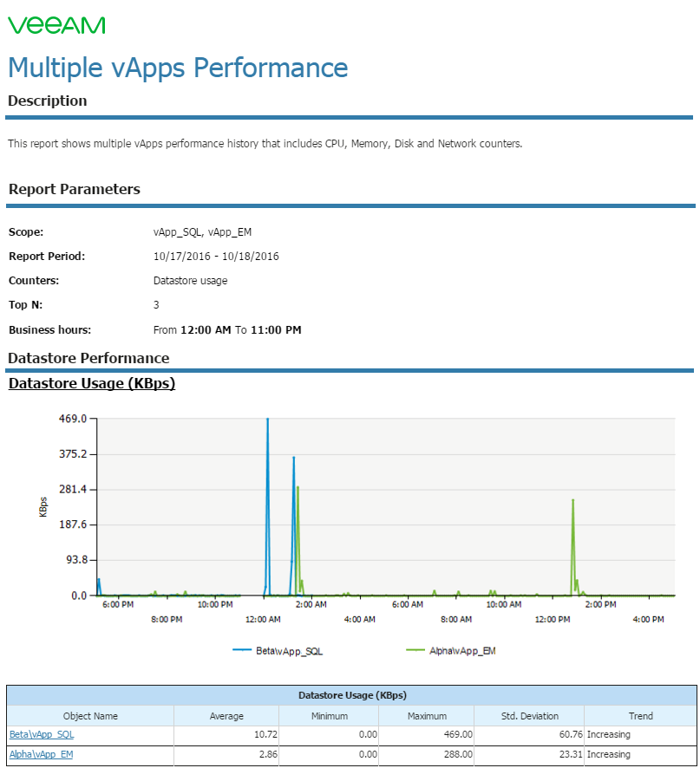Click the underlined Datastore Usage (KBps) chart heading
This screenshot has width=700, height=768.
click(92, 383)
